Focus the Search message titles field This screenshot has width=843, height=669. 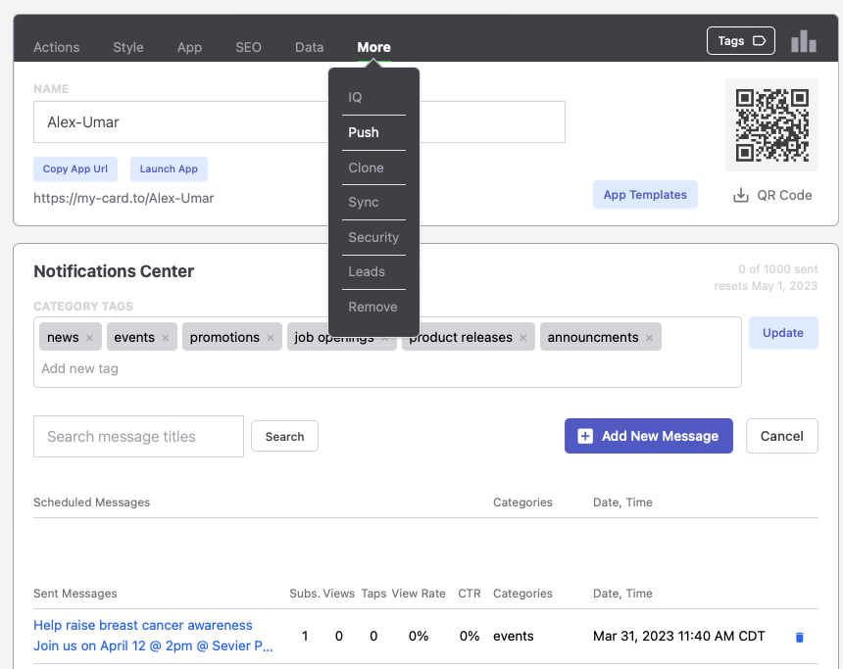[x=138, y=437]
